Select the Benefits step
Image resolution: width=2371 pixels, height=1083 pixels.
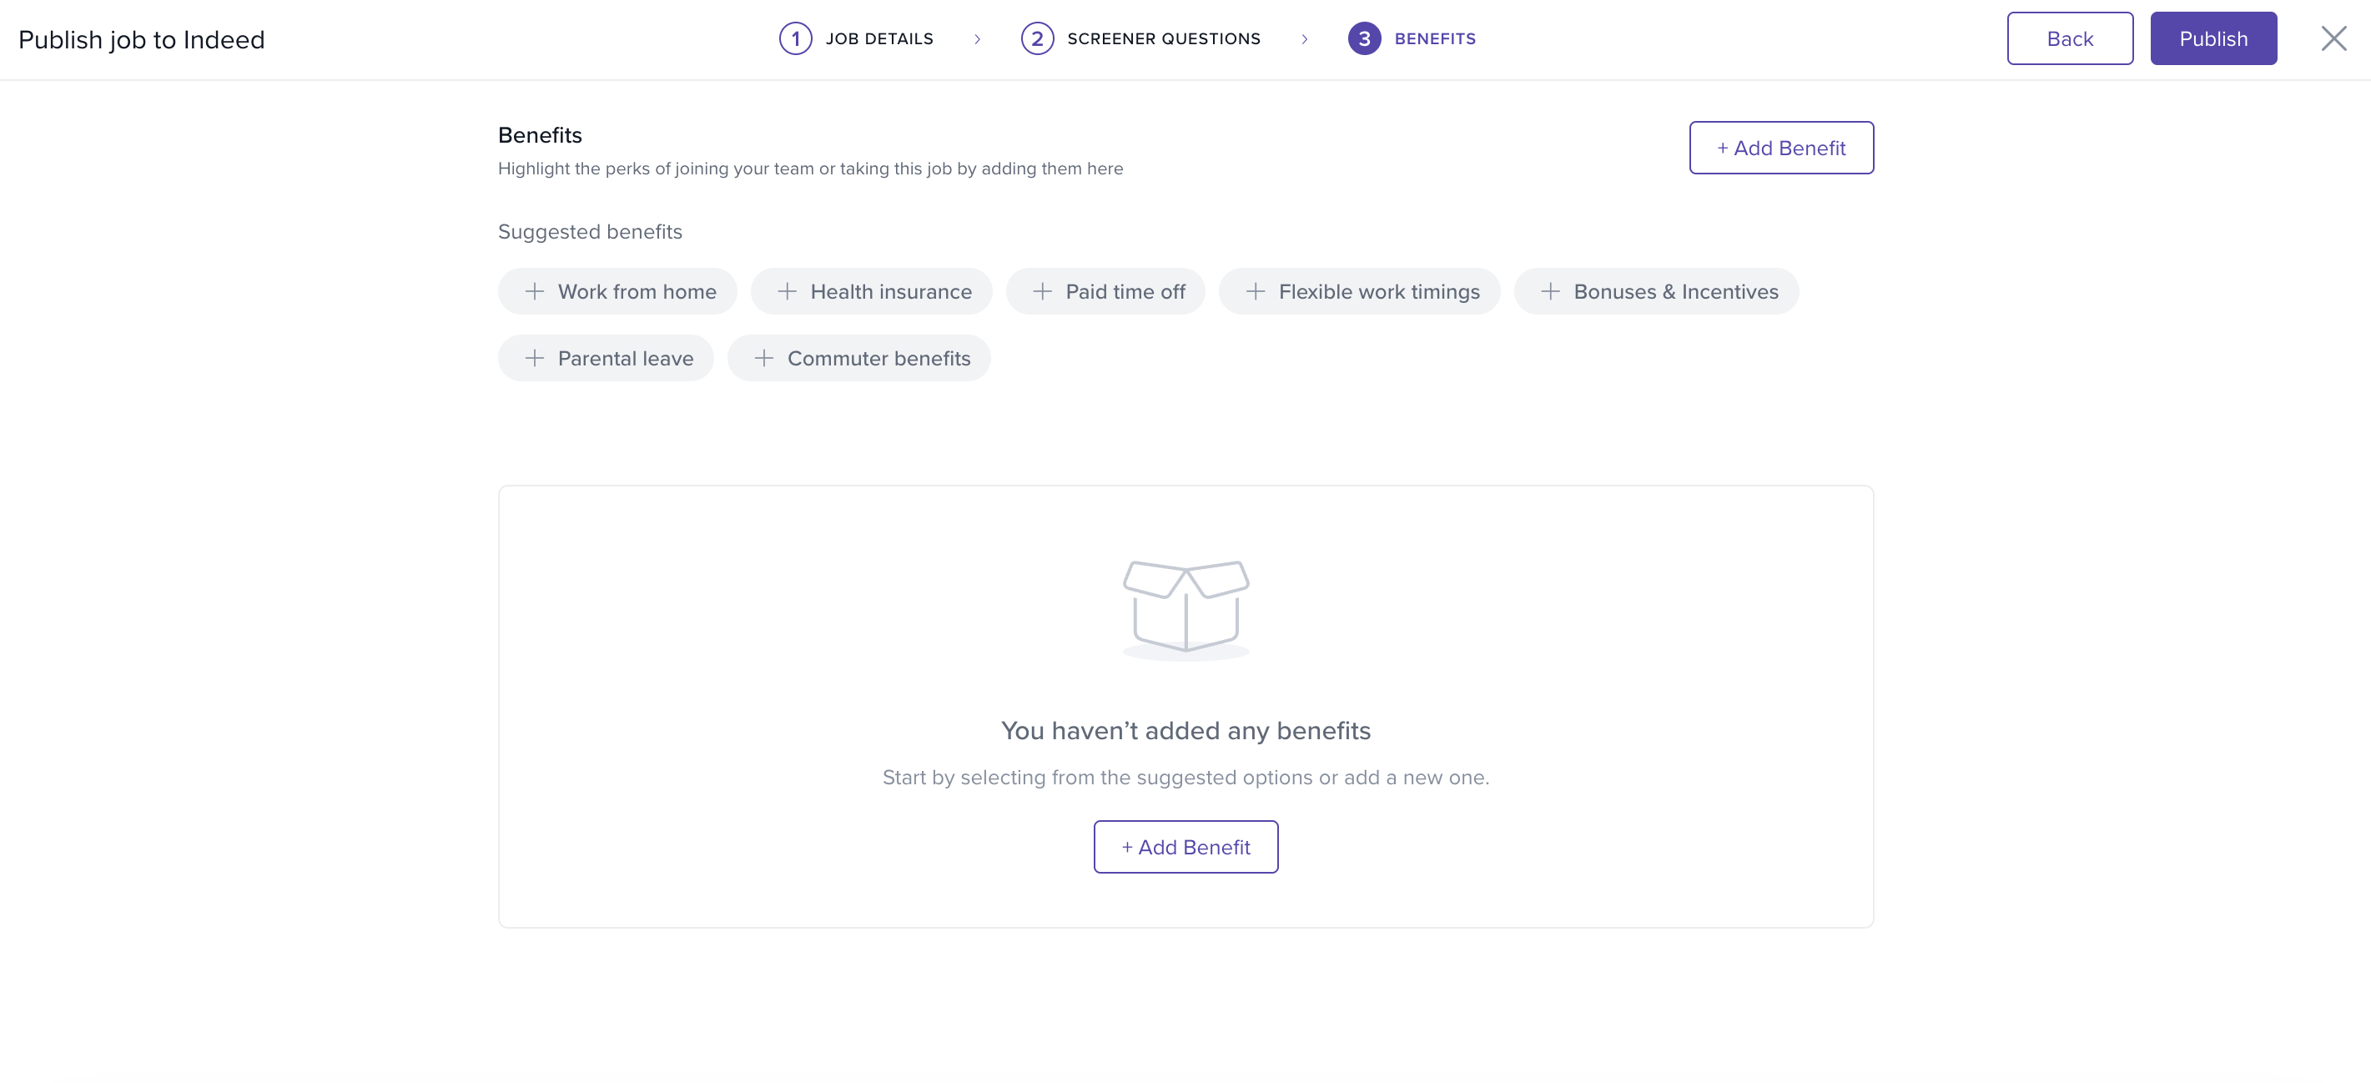pos(1434,38)
